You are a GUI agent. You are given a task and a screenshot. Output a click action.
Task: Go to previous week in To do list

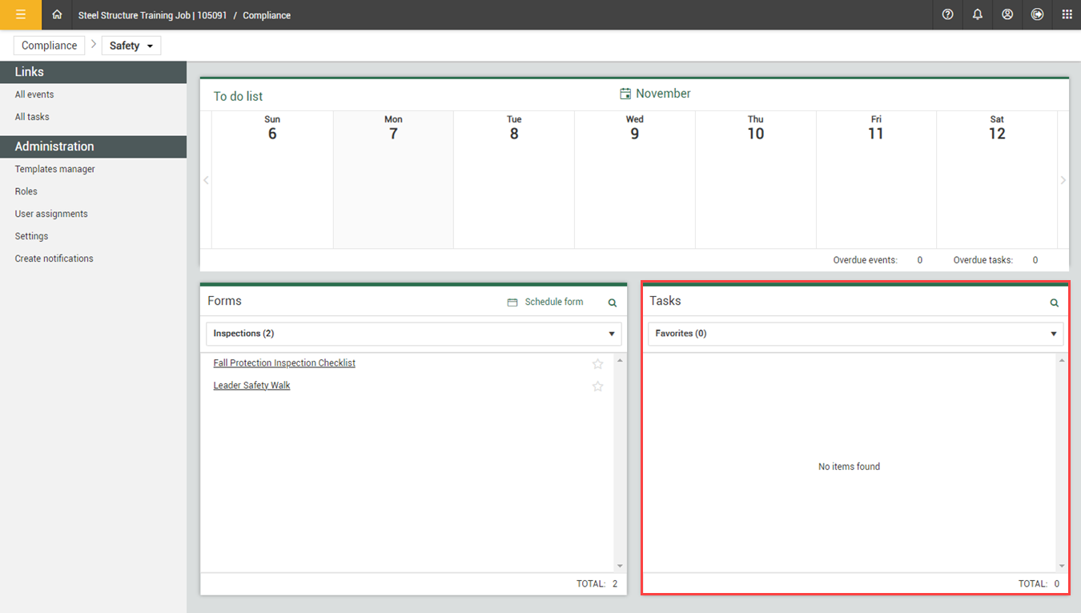(206, 180)
